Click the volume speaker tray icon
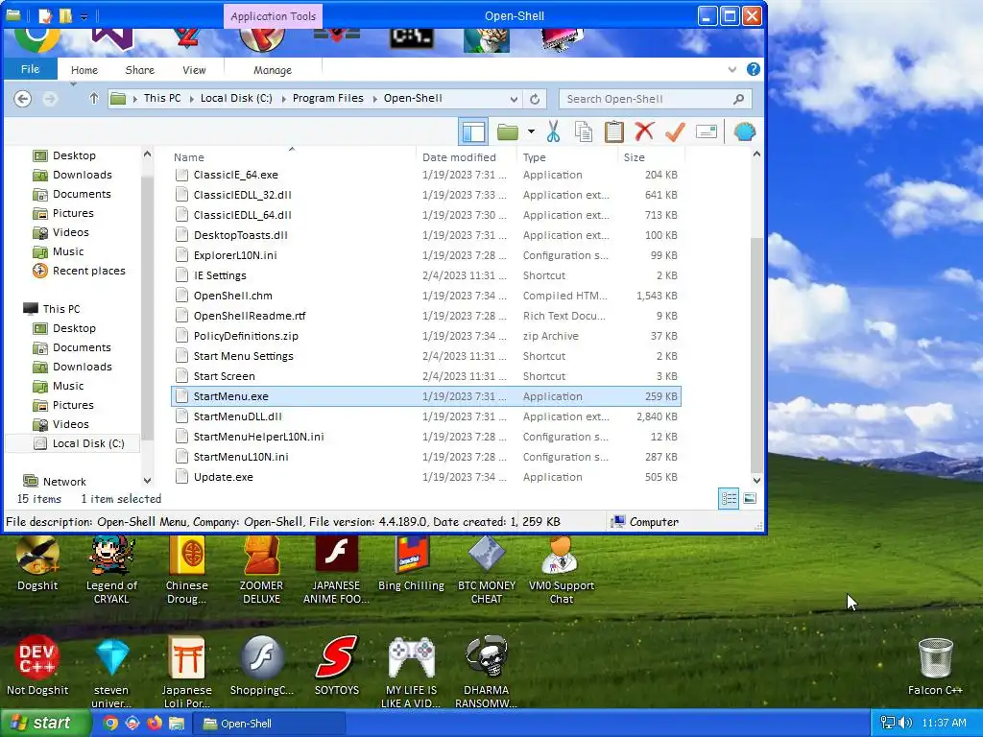This screenshot has height=737, width=983. click(x=904, y=723)
